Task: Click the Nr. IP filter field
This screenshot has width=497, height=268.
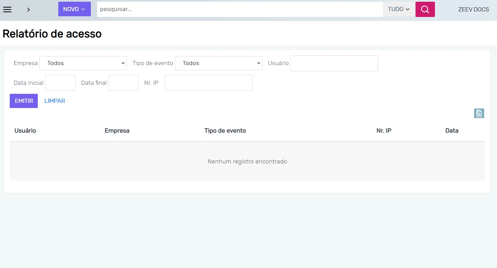Action: [x=208, y=83]
